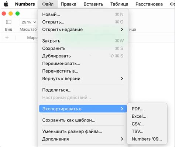The image size is (175, 147).
Task: Add a new sheet with plus button
Action: tap(7, 37)
